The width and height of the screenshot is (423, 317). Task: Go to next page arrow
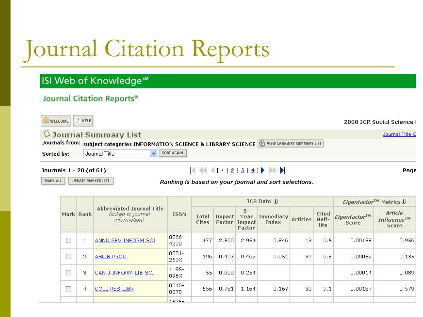[263, 170]
